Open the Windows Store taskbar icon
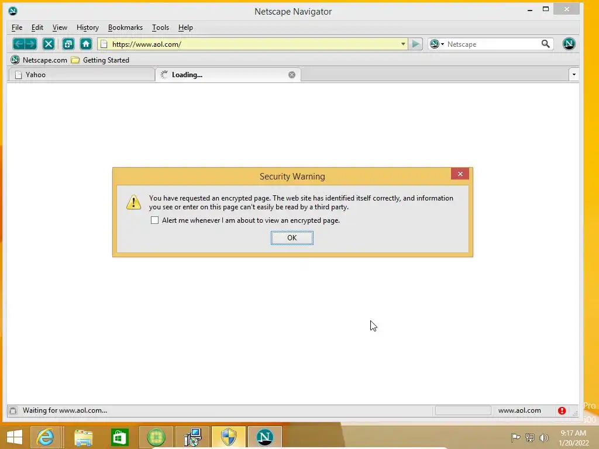Viewport: 599px width, 449px height. 119,437
